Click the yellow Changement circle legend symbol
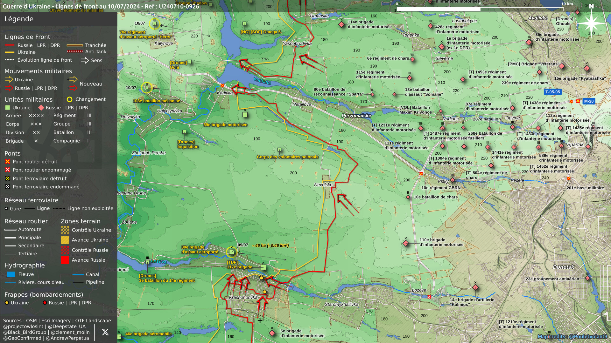This screenshot has height=343, width=611. tap(70, 99)
